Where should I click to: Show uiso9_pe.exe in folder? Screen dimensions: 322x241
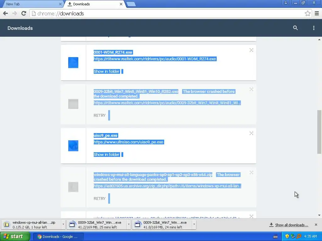pos(106,154)
